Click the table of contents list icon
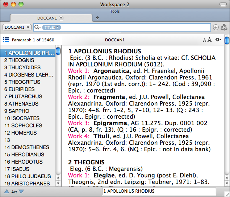Screen dimensions: 230x197 6,40
